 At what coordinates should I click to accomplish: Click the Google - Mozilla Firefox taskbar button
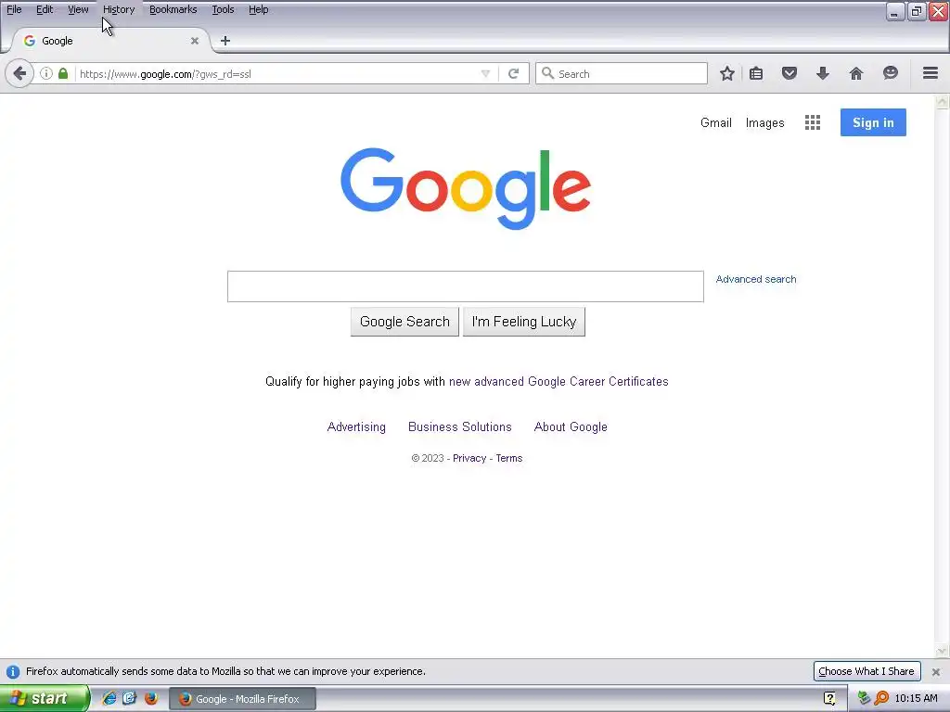[242, 699]
